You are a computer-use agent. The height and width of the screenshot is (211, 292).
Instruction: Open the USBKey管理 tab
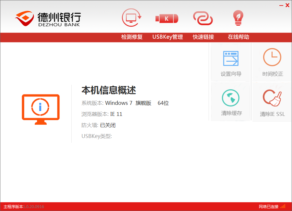tap(168, 37)
